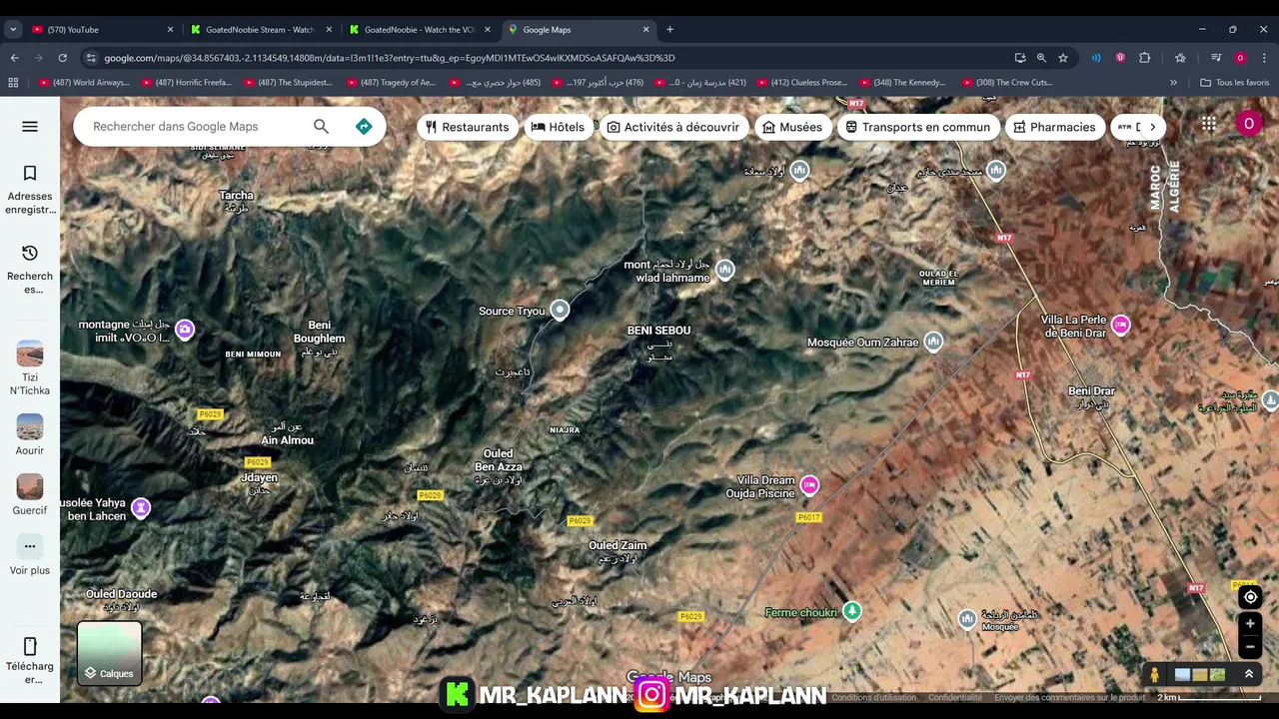Switch to GoatedNoobie Watch the VOD tab
The image size is (1279, 719).
coord(420,30)
